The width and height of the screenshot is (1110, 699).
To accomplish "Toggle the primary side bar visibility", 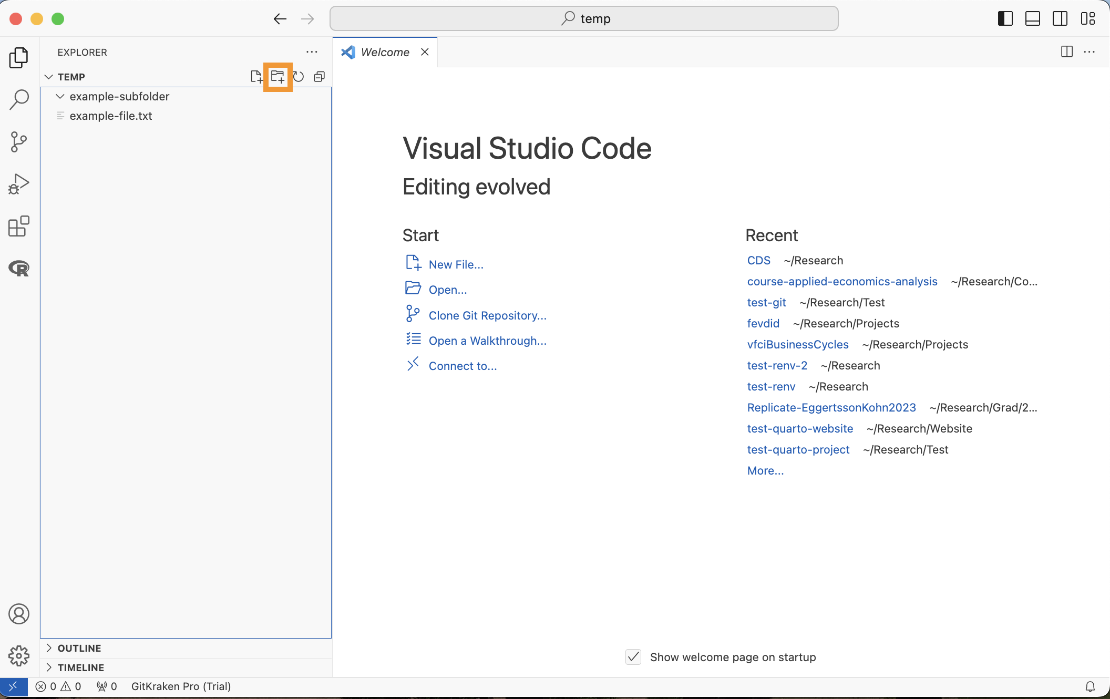I will click(1005, 19).
